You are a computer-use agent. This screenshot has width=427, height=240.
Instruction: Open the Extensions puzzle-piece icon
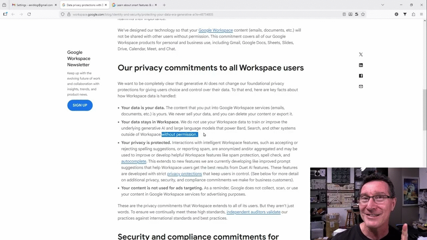coord(413,14)
